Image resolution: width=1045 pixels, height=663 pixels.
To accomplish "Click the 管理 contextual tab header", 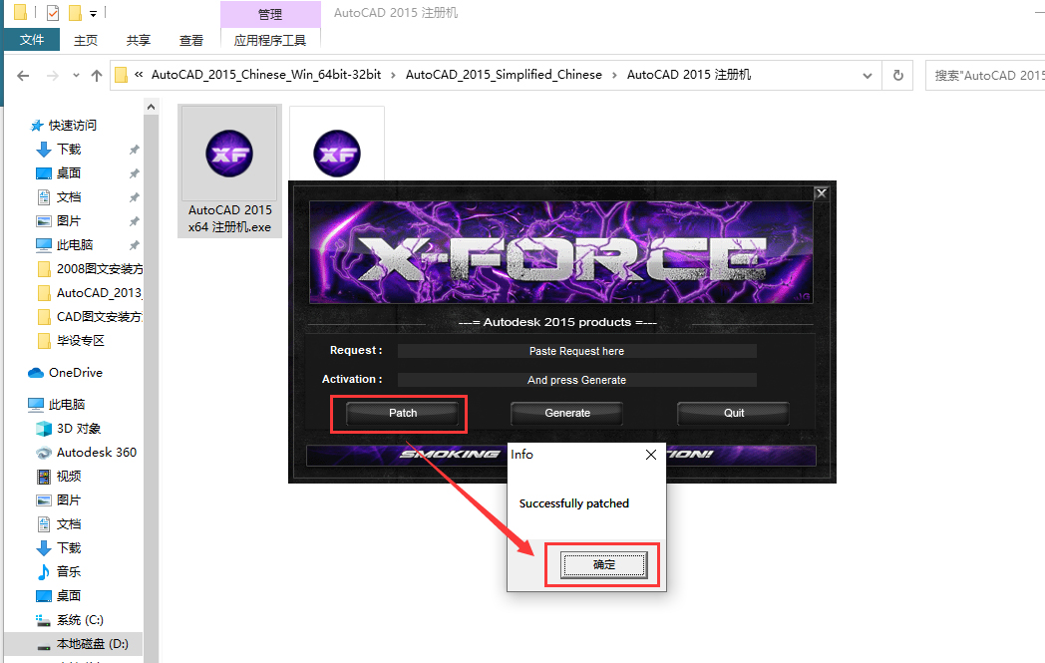I will [270, 14].
